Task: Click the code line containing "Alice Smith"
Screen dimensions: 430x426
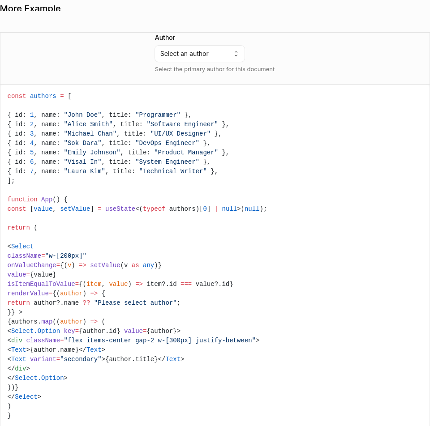Action: point(118,124)
